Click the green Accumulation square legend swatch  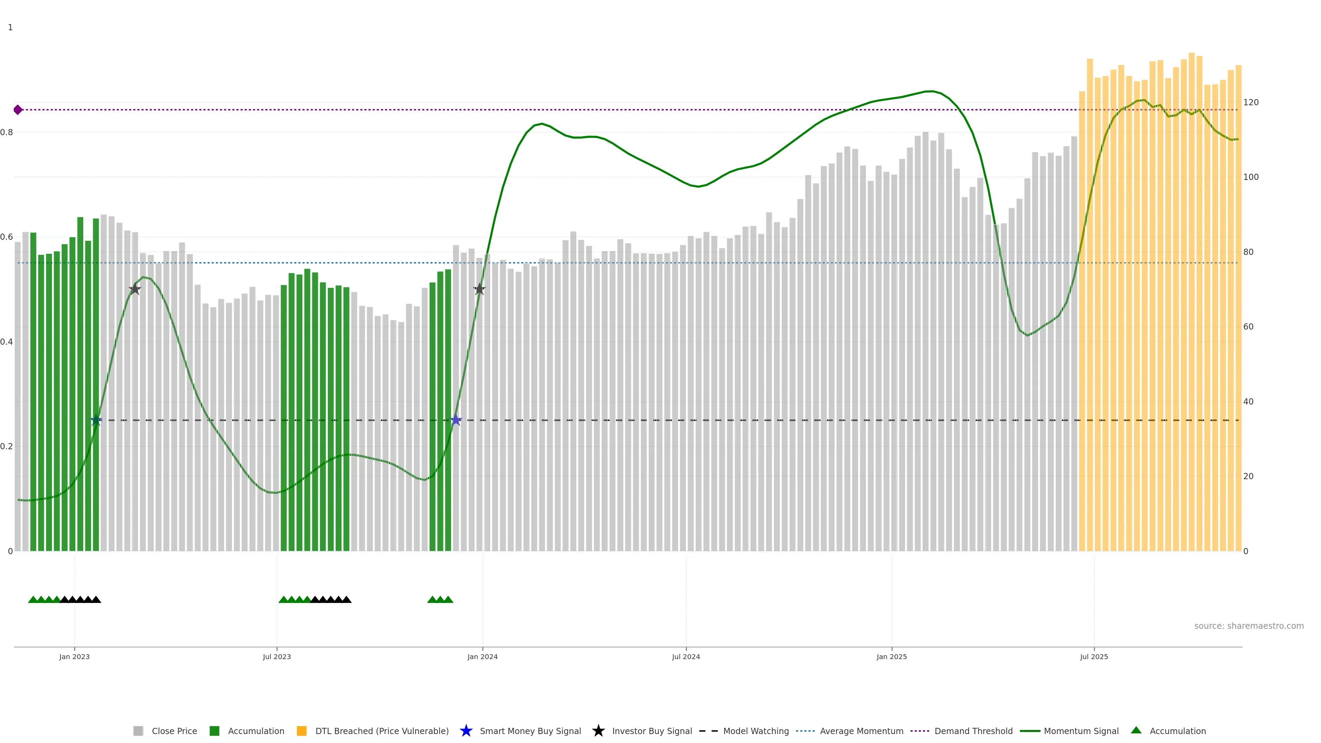click(x=214, y=731)
